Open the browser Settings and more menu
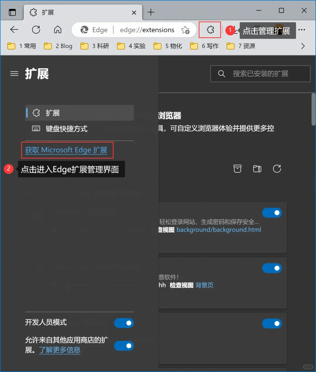316x372 pixels. pyautogui.click(x=302, y=30)
